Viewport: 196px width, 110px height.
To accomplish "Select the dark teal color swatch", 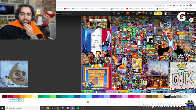I will (x=59, y=97).
